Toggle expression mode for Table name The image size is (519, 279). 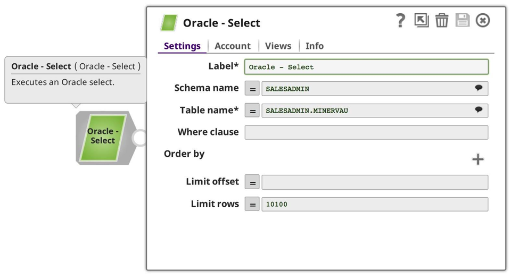click(252, 111)
